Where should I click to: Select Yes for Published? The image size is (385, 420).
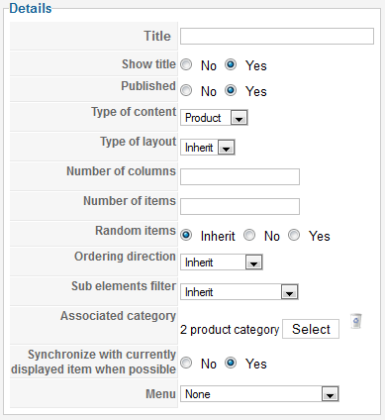(x=231, y=90)
